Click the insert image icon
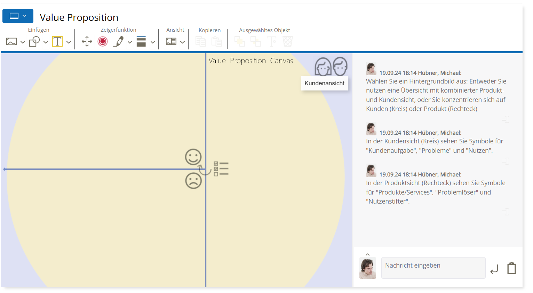The width and height of the screenshot is (533, 293). (x=11, y=42)
